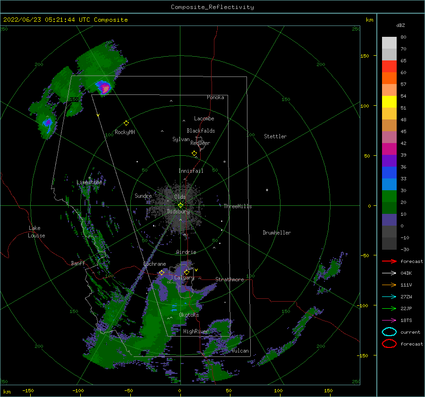
Task: Select the slate purple 0-10 dBZ swatch
Action: click(389, 220)
